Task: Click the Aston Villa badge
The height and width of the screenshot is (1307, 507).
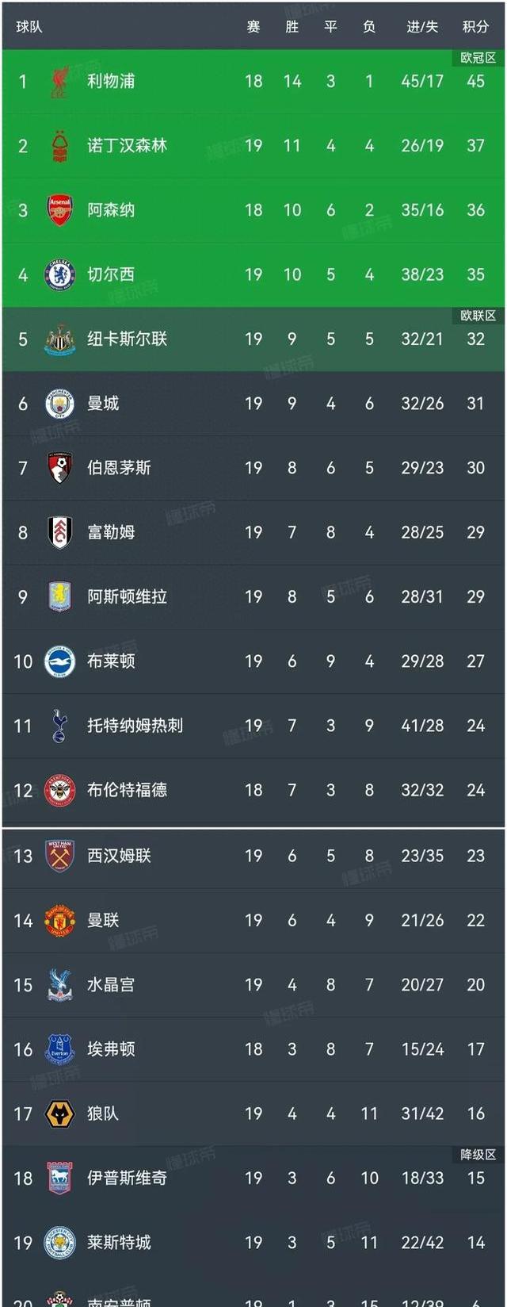Action: coord(59,596)
